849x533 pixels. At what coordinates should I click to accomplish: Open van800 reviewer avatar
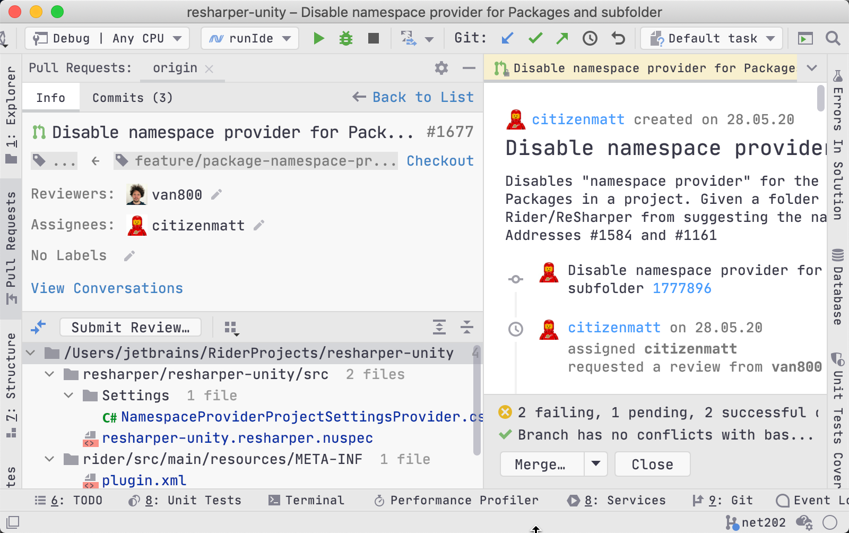click(x=136, y=194)
